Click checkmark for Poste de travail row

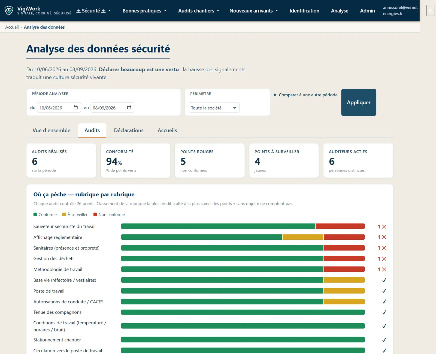[x=384, y=291]
